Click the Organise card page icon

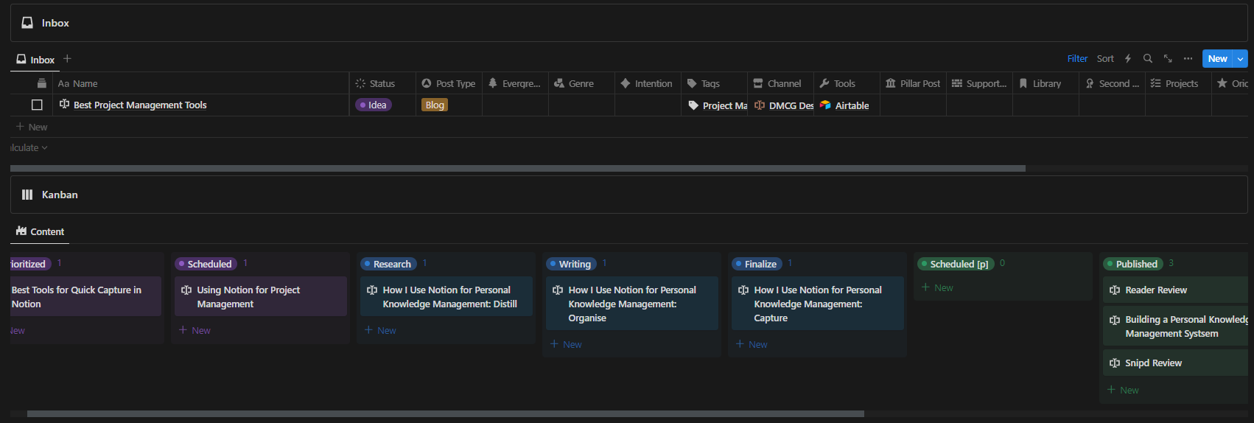pos(558,290)
